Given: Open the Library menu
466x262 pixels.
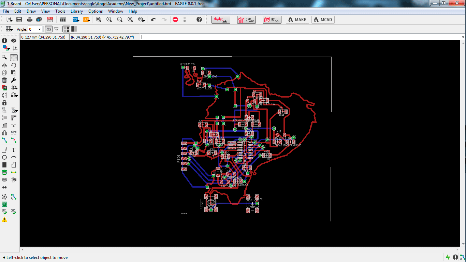Looking at the screenshot, I should click(x=77, y=11).
